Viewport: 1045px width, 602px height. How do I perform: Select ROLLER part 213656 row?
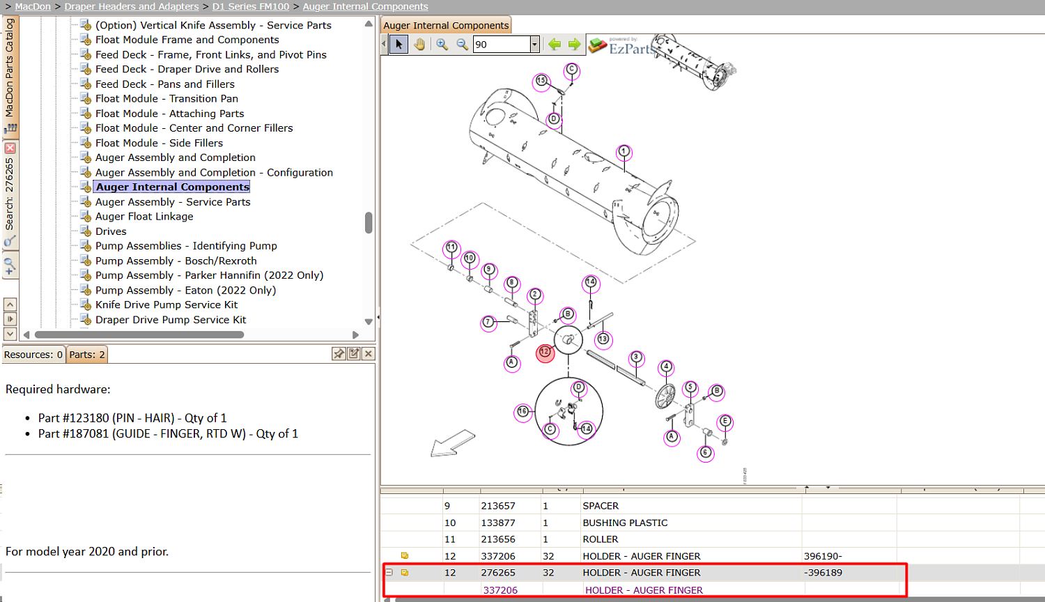[x=712, y=539]
